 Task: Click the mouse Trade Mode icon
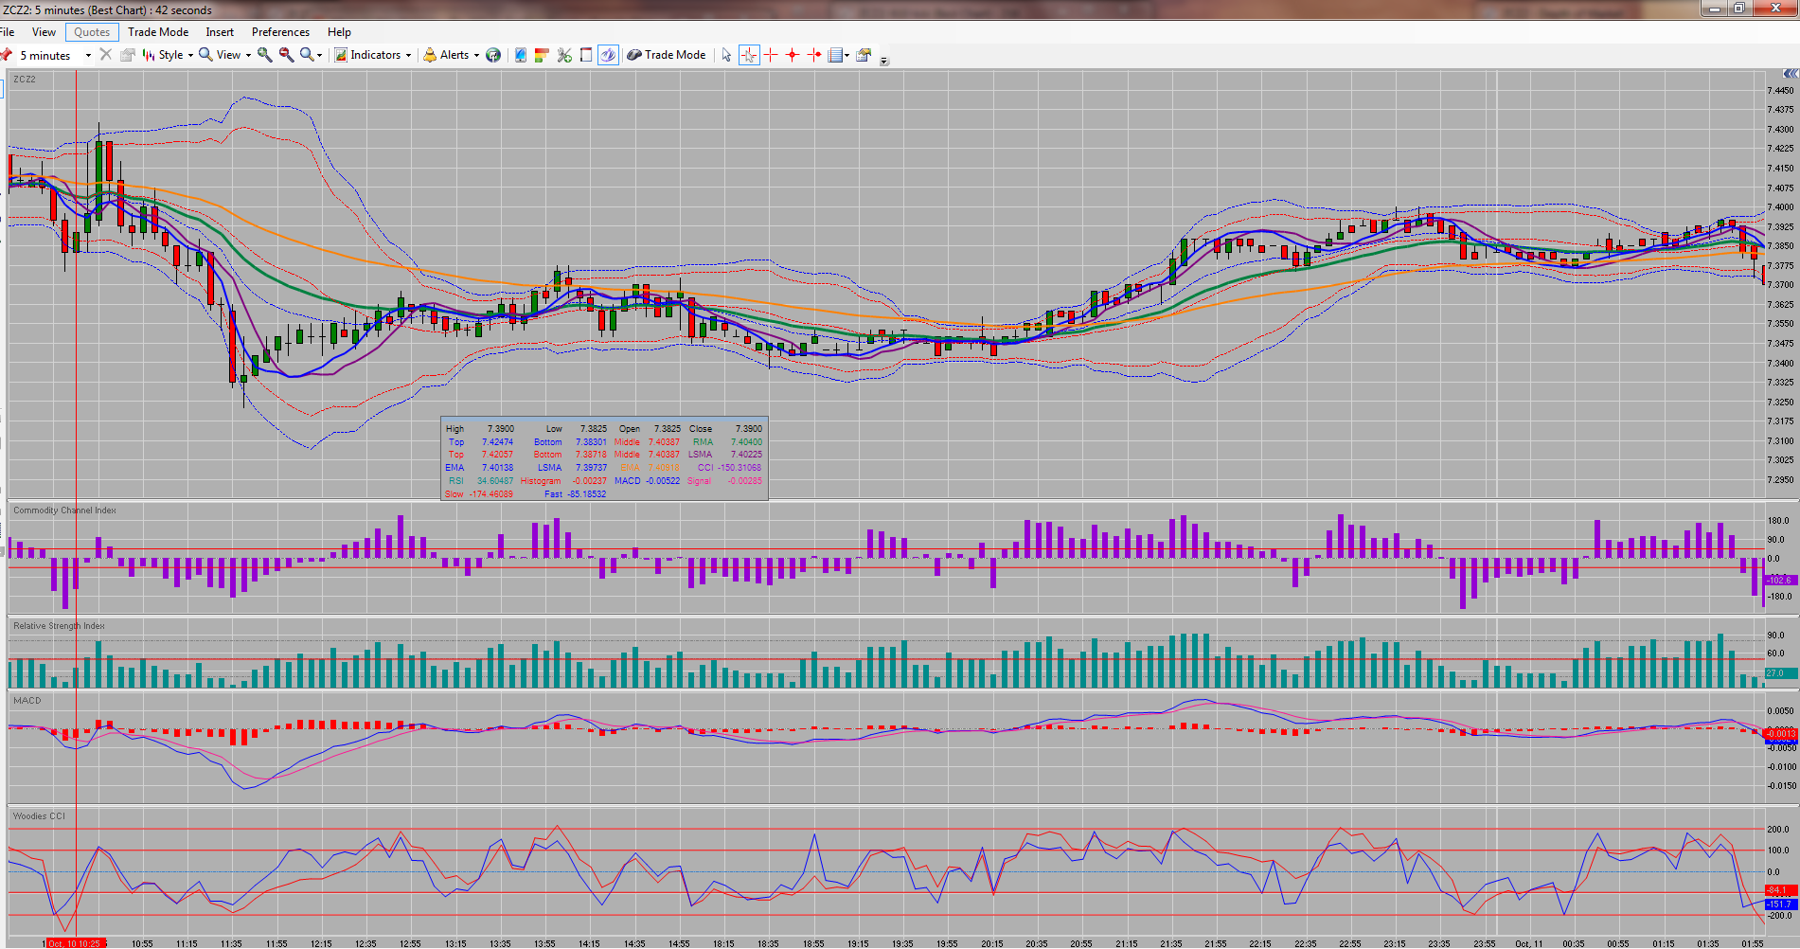tap(634, 55)
